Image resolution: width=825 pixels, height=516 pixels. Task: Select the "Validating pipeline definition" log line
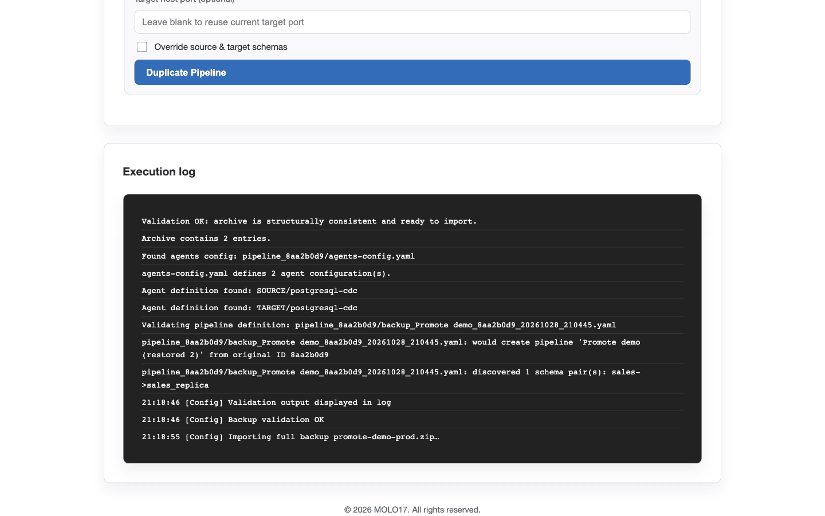point(412,325)
